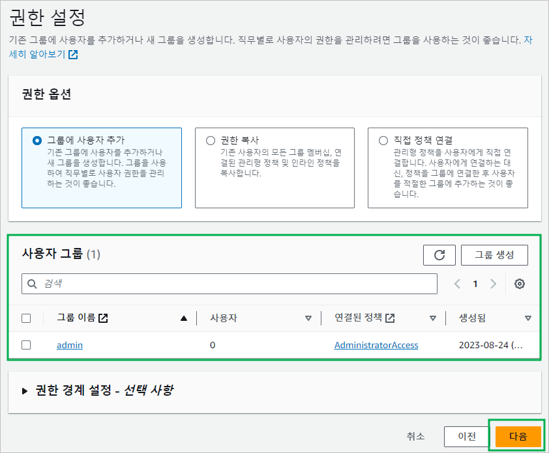Open table preferences gear icon
The width and height of the screenshot is (549, 453).
519,284
